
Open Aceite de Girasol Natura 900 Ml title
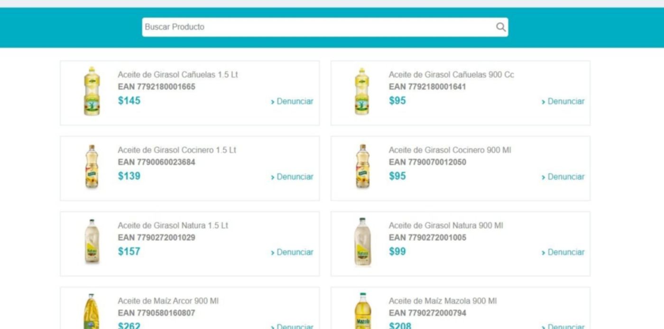pyautogui.click(x=445, y=226)
